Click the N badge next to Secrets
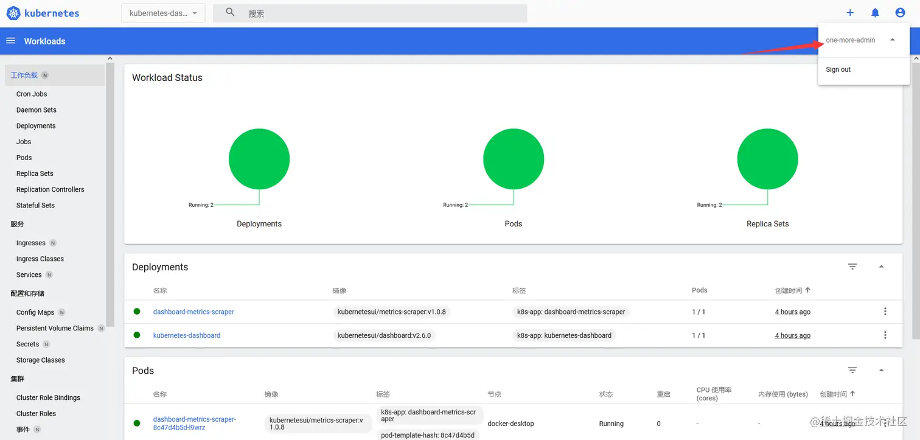Screen dimensions: 920x440 (x=46, y=344)
